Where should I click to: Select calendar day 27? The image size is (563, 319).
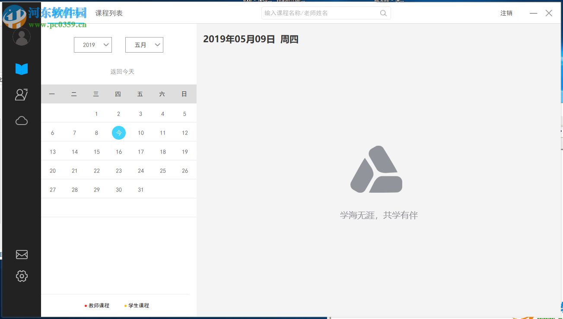pyautogui.click(x=53, y=190)
